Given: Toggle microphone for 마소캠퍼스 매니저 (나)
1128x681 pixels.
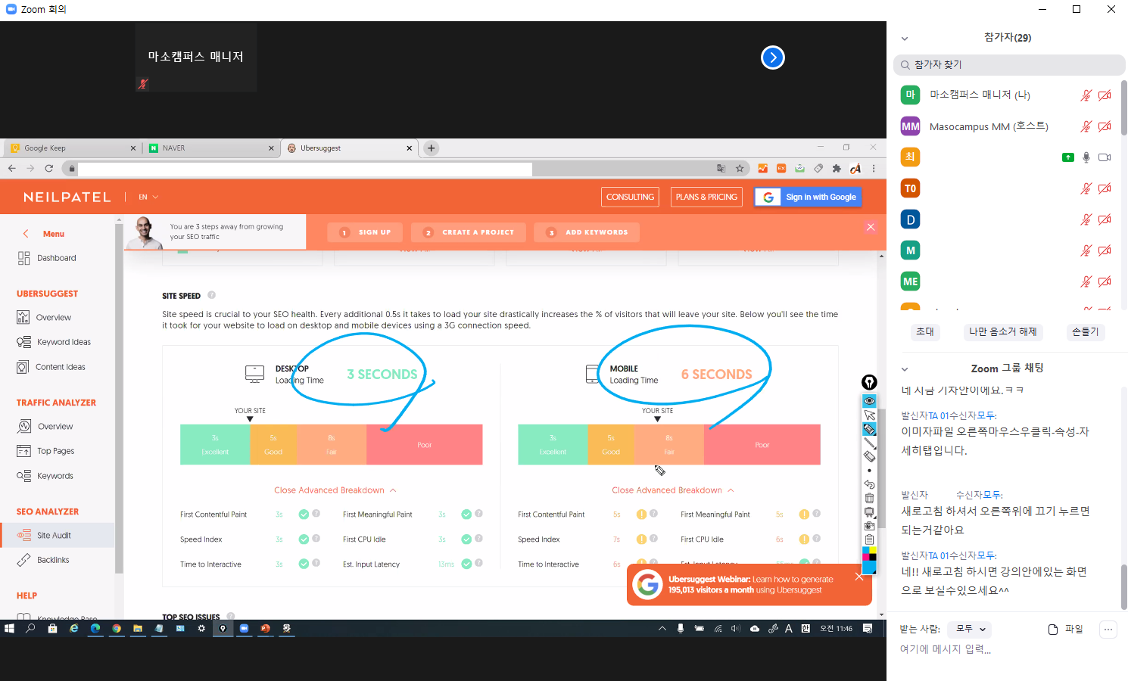Looking at the screenshot, I should click(x=1086, y=95).
